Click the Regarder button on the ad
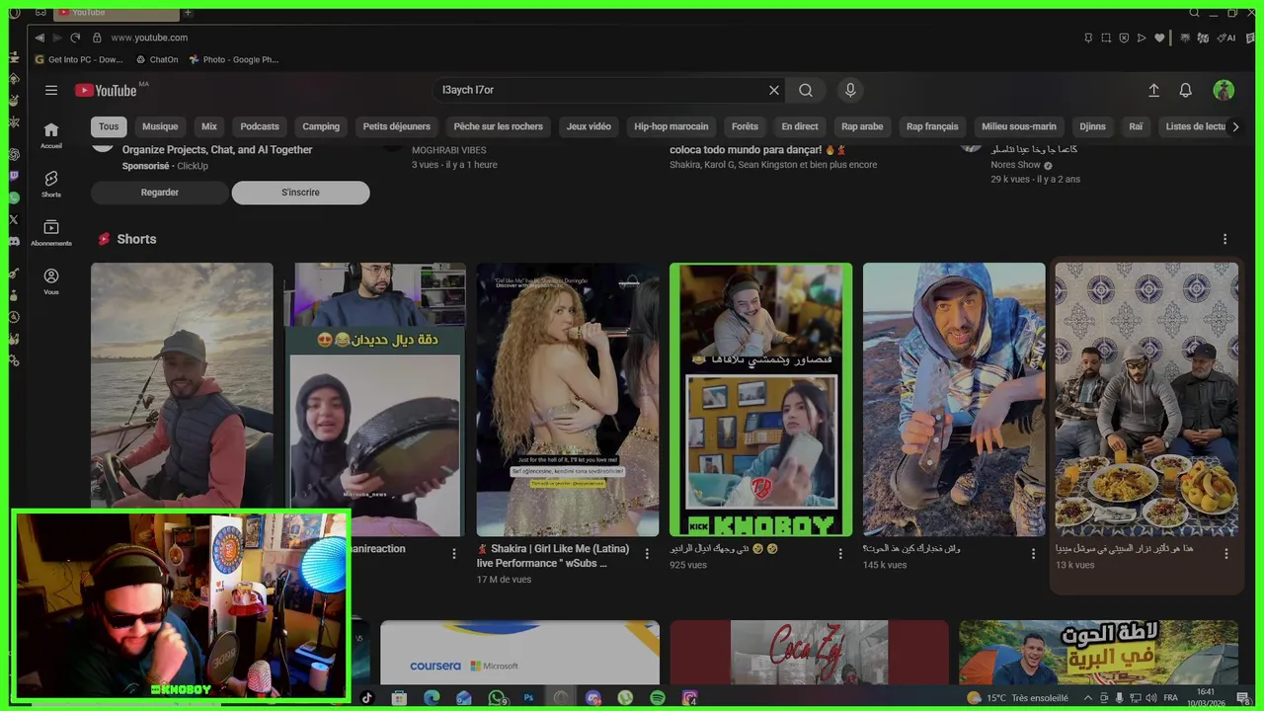This screenshot has width=1264, height=711. (160, 193)
